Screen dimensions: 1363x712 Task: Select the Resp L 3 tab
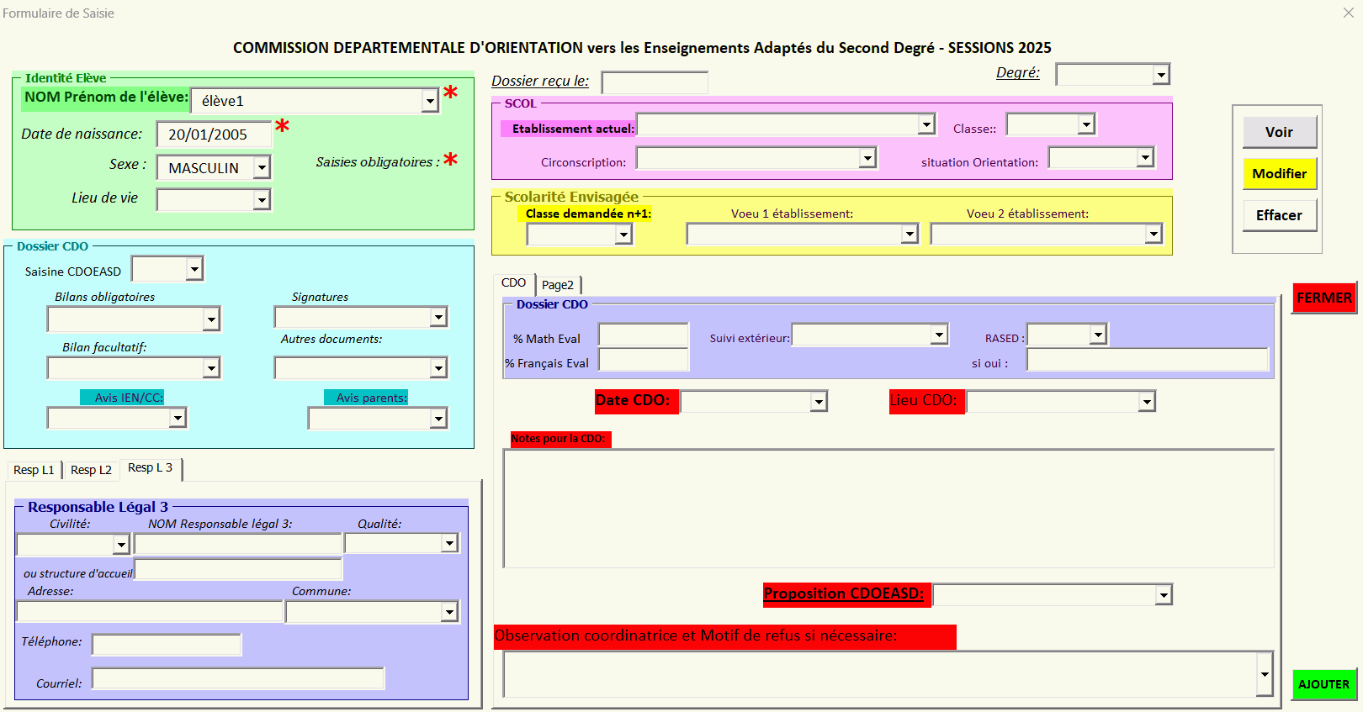tap(151, 468)
